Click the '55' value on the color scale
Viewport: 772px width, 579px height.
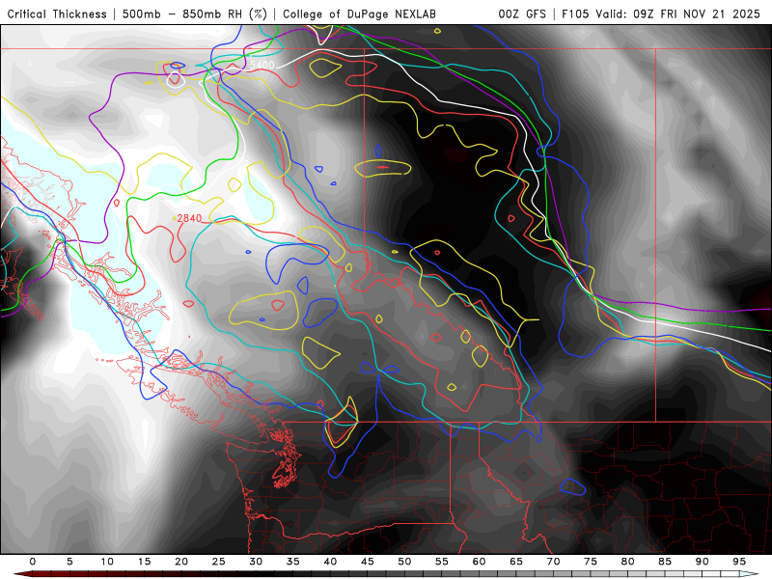point(442,562)
